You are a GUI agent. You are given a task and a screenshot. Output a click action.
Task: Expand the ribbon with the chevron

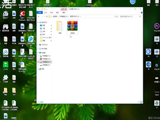point(139,13)
